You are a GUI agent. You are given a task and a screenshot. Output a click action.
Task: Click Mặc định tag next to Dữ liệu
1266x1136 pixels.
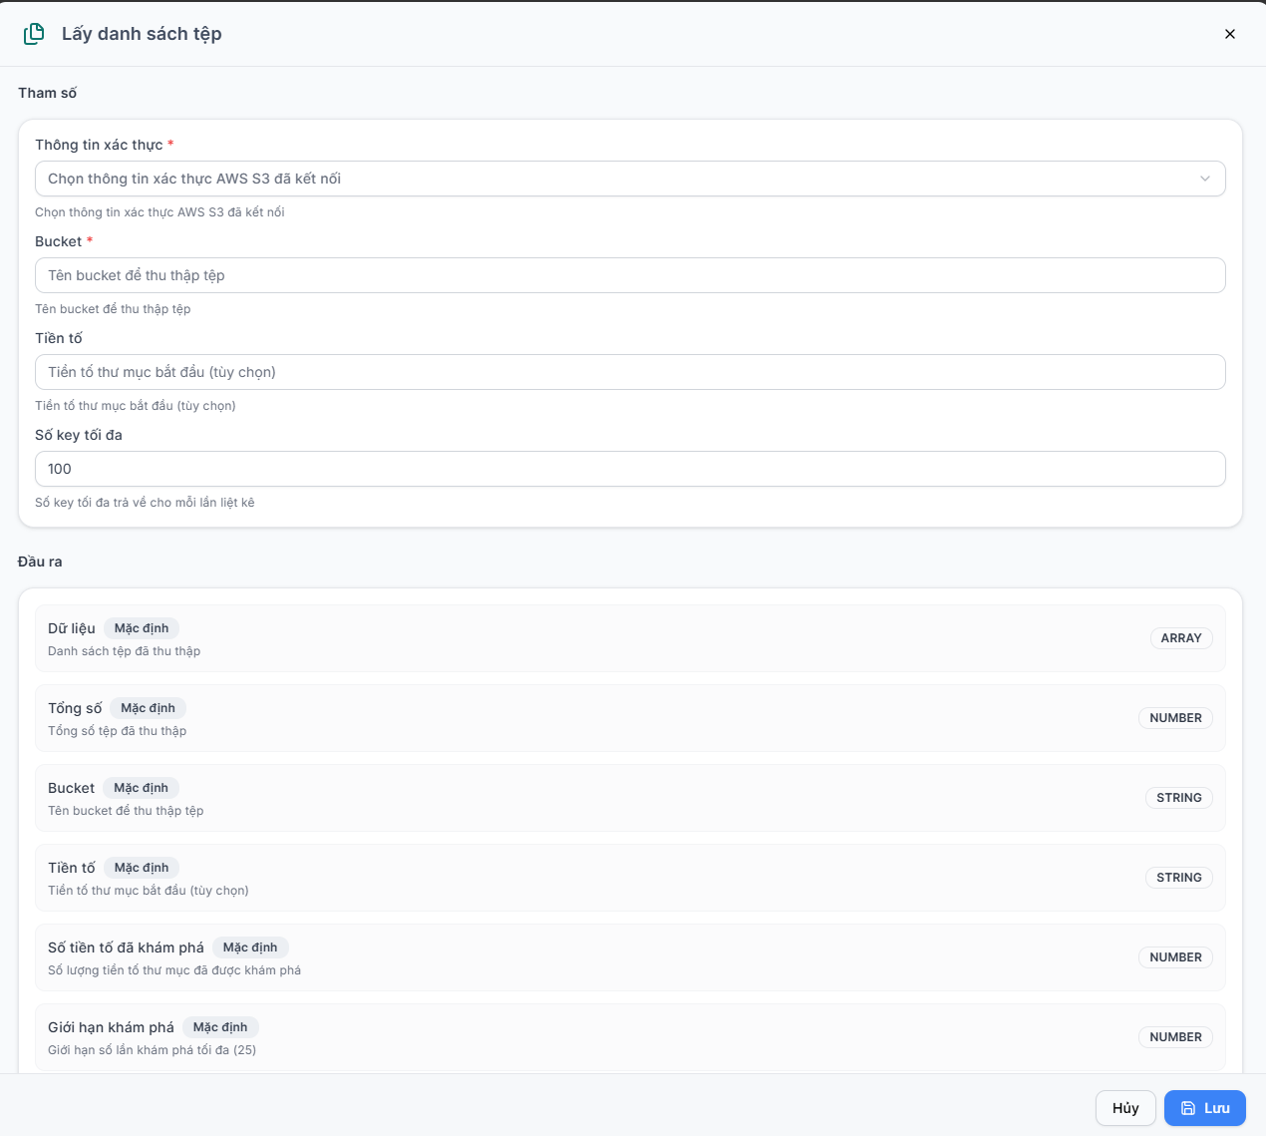pyautogui.click(x=142, y=628)
